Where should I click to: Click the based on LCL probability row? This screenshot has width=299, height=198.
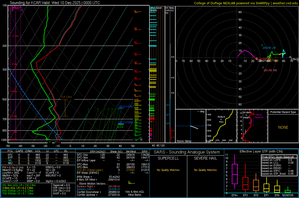[278, 163]
